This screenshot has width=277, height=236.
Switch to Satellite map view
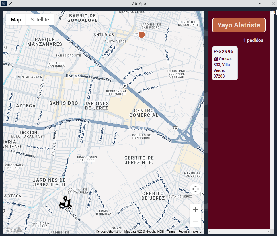tap(40, 20)
